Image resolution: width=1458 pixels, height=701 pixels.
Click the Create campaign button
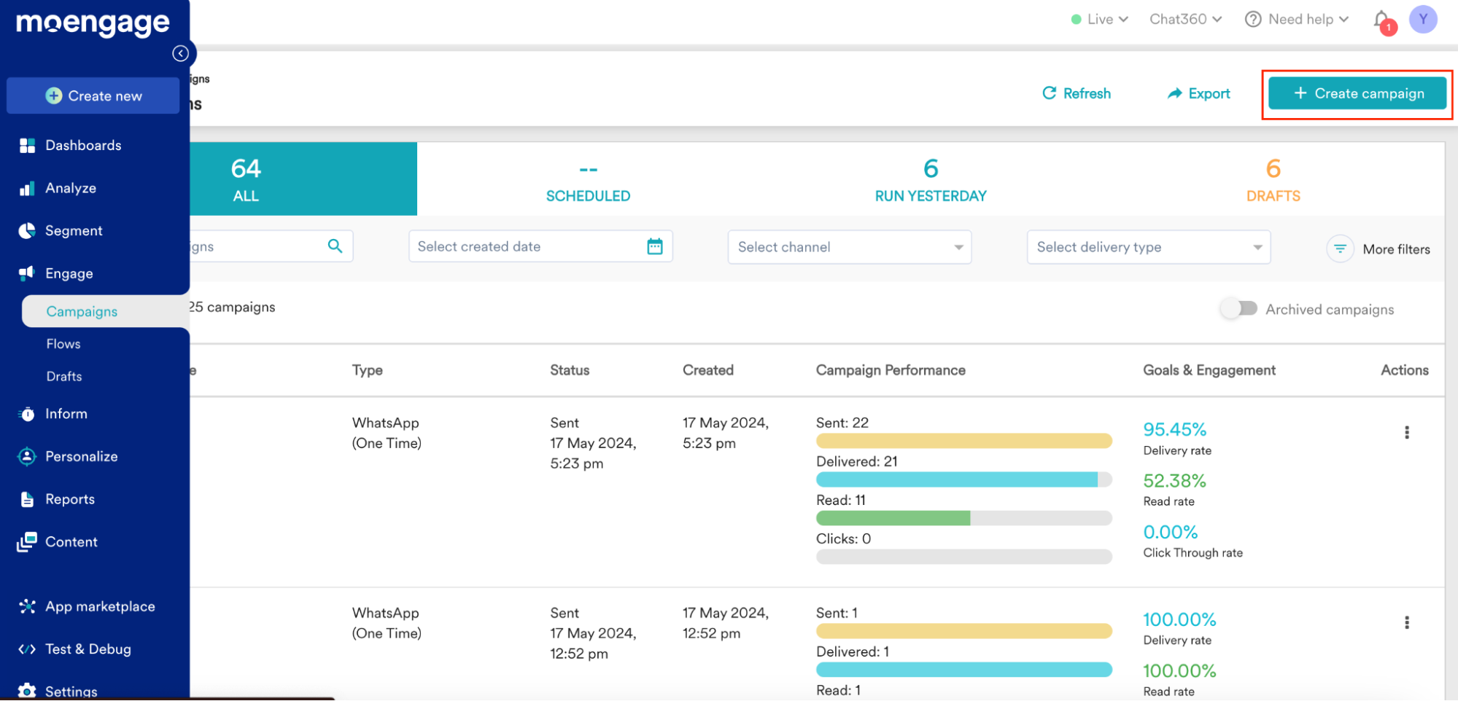[1357, 93]
